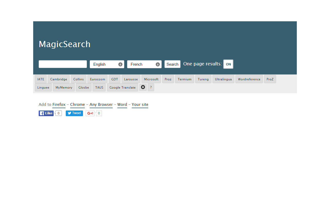
Task: Click the Search button
Action: click(172, 64)
